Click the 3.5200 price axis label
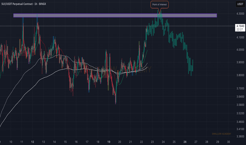This screenshot has width=246, height=145. [x=240, y=113]
